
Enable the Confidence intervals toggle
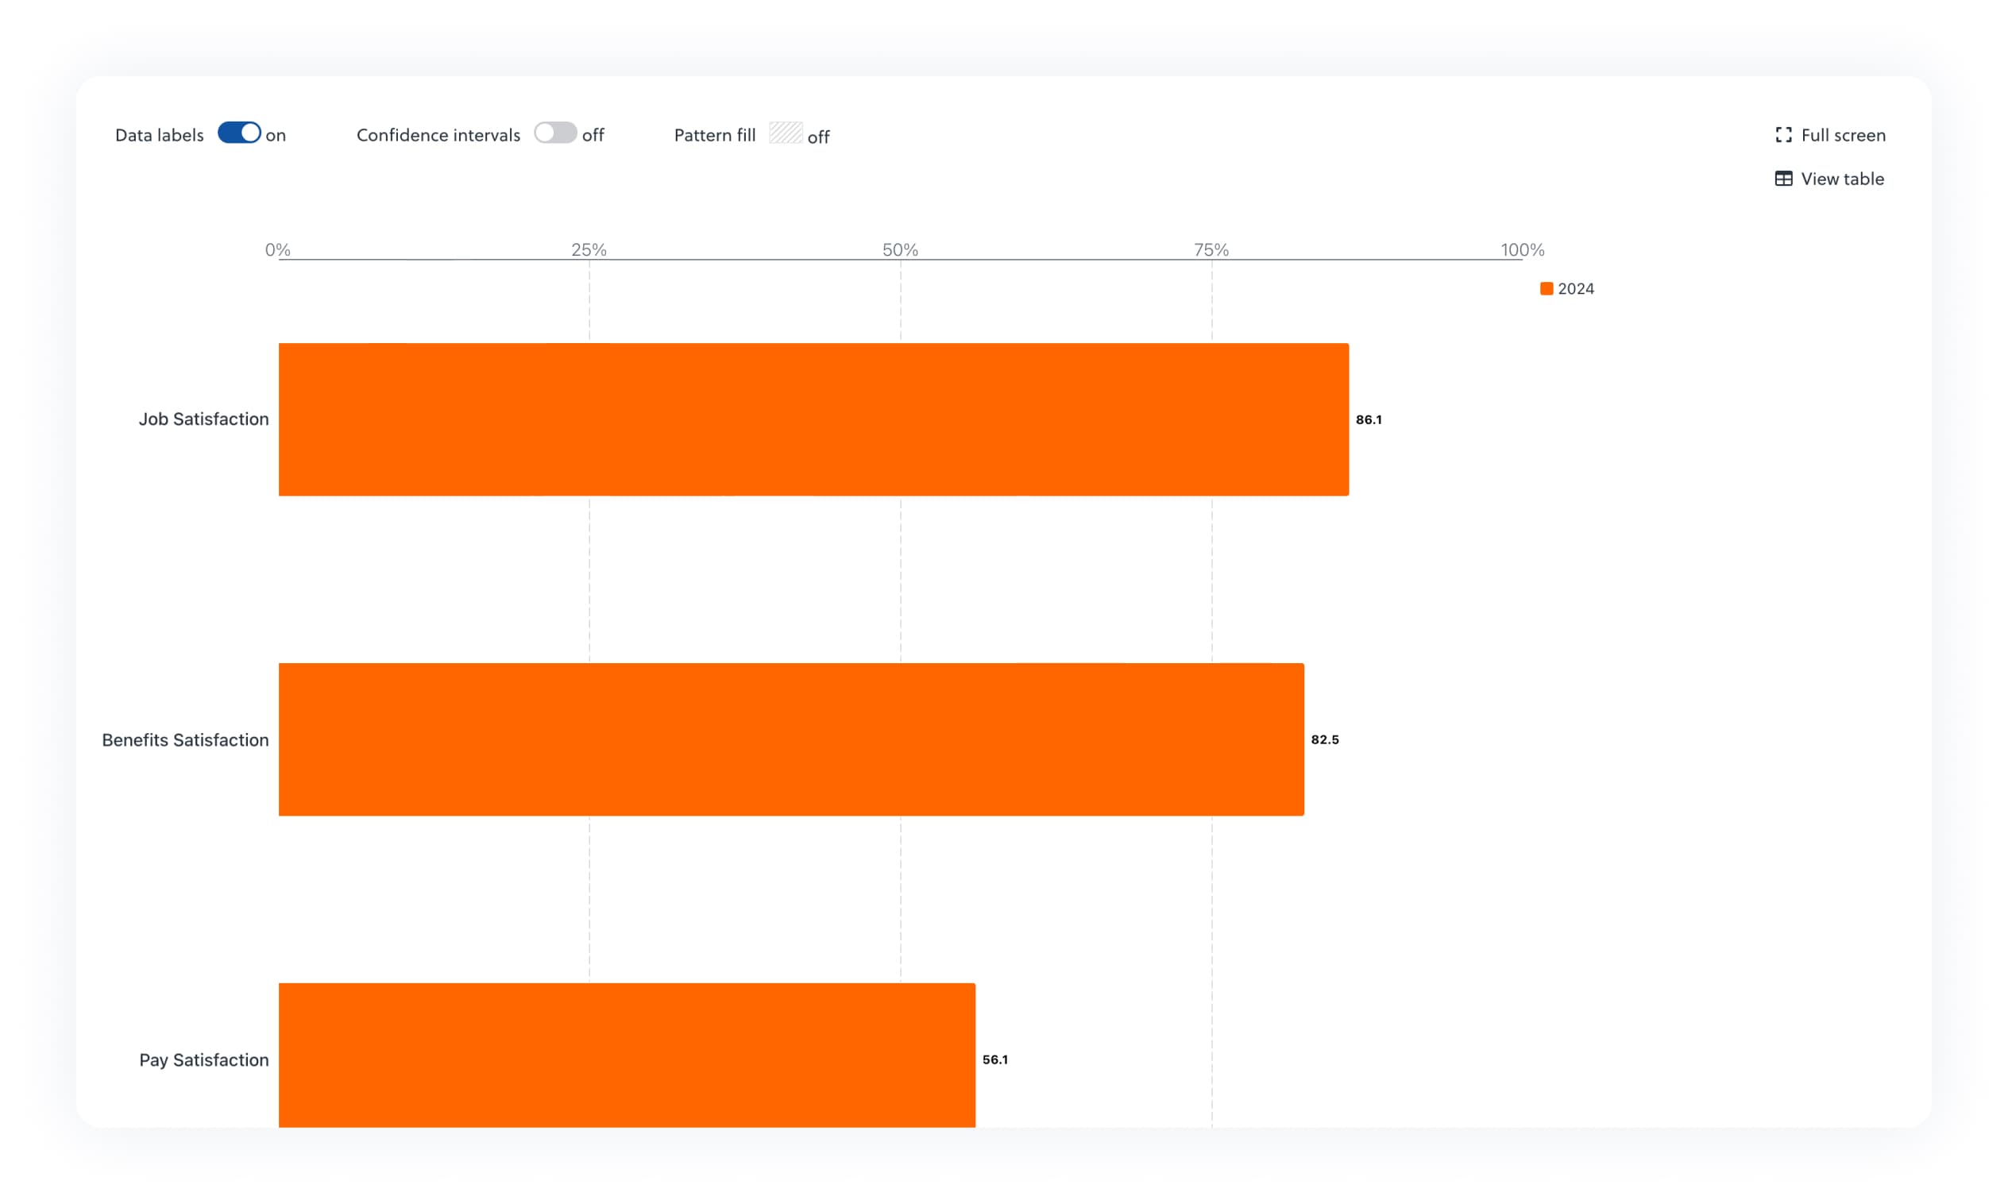555,133
